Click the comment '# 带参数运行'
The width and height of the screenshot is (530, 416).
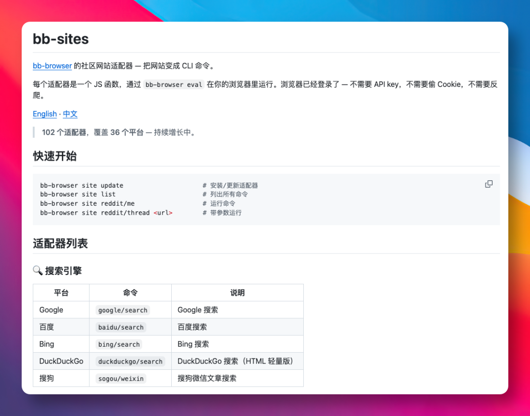point(222,213)
